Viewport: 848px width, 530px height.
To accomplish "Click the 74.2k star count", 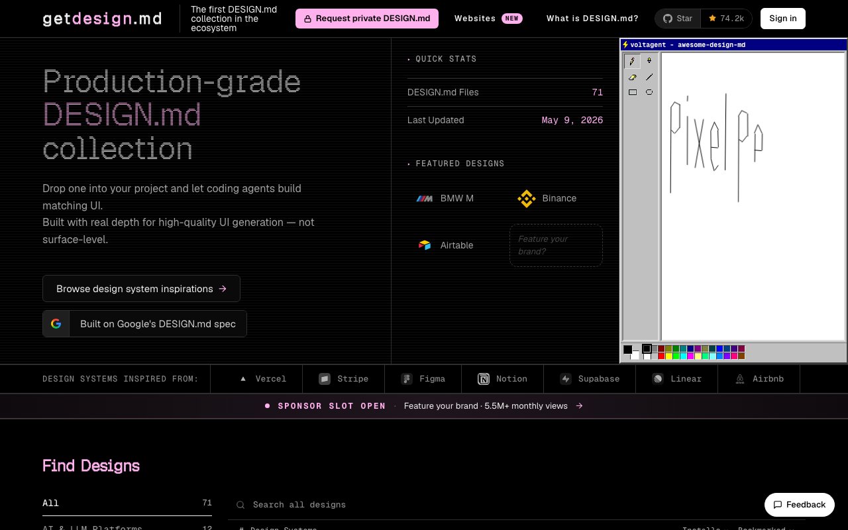I will click(726, 19).
